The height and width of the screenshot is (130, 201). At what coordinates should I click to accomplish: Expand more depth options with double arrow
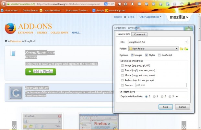[177, 96]
